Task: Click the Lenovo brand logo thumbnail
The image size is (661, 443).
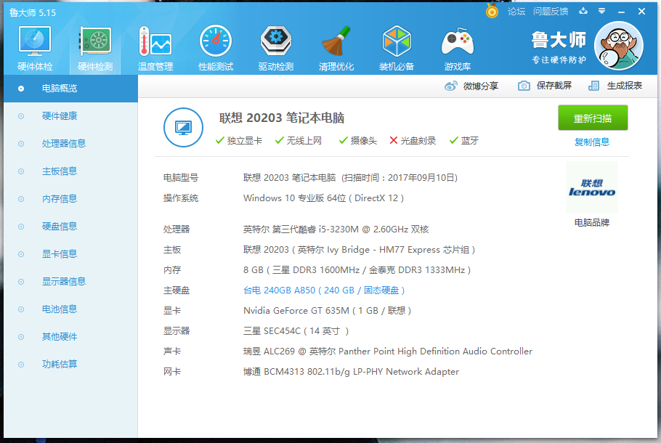Action: click(592, 187)
